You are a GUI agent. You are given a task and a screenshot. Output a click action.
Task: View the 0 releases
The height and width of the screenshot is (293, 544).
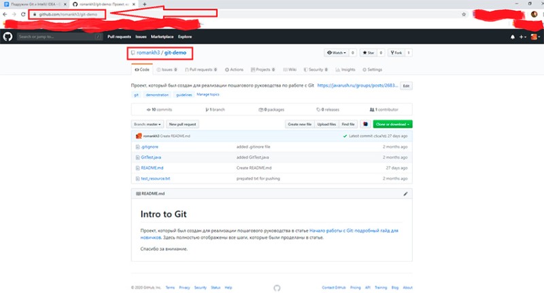point(328,110)
